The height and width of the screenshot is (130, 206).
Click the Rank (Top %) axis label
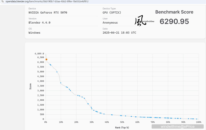(122, 127)
